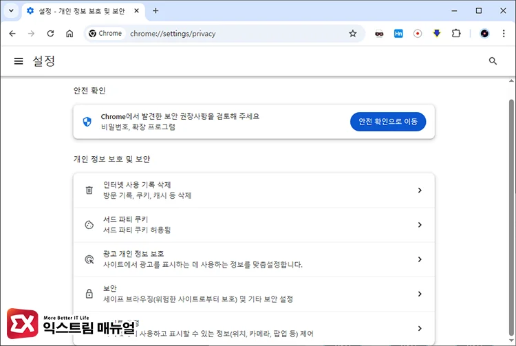The height and width of the screenshot is (346, 516).
Task: Click the 설정 page title
Action: click(x=43, y=61)
